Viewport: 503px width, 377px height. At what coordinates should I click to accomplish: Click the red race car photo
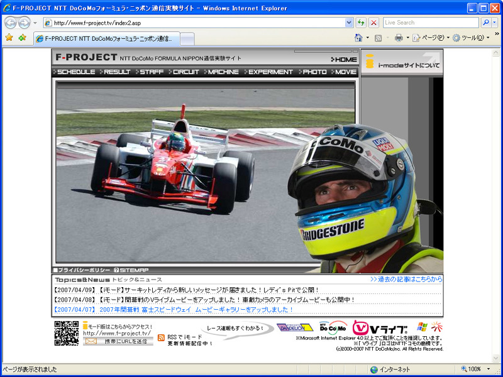pos(174,160)
